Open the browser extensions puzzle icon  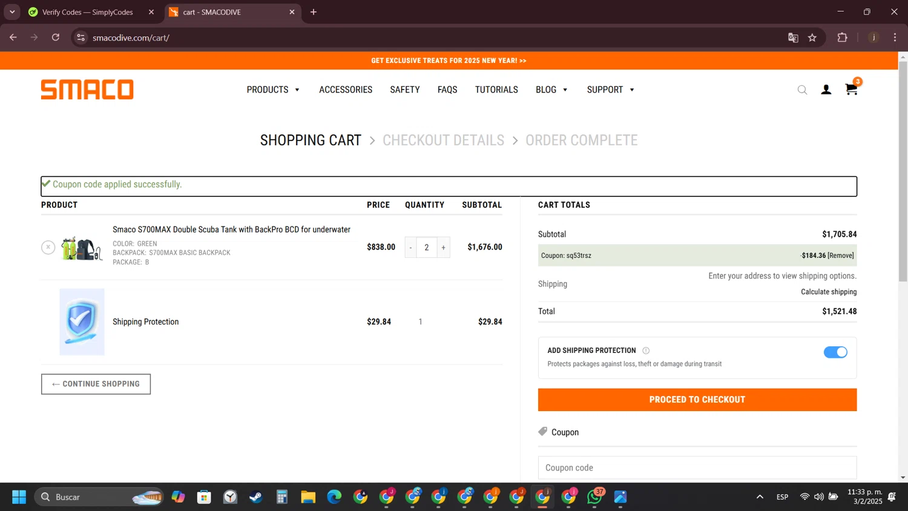tap(842, 38)
